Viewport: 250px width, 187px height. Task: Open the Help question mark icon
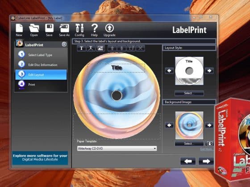pos(94,30)
